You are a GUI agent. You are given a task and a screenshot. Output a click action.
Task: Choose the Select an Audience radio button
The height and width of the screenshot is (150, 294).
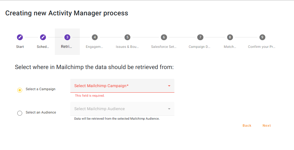click(x=20, y=113)
